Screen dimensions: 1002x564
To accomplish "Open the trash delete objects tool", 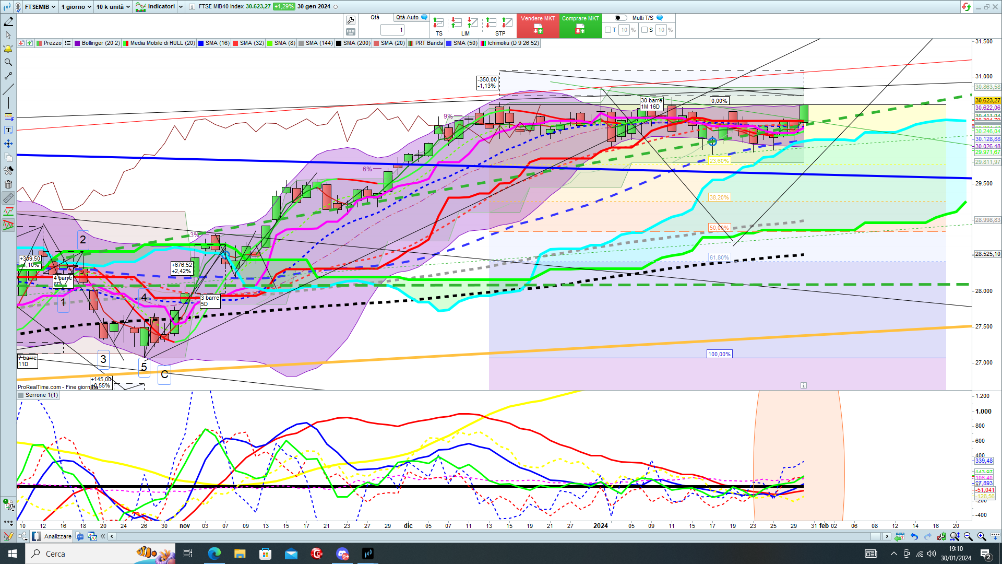I will 8,184.
